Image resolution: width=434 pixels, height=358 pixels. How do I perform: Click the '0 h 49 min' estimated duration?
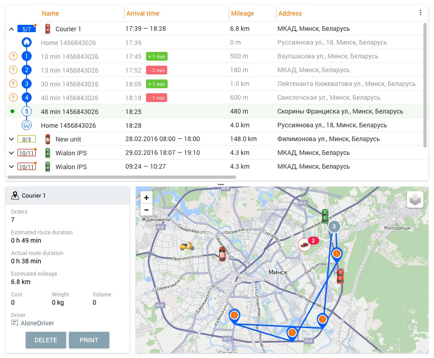(x=26, y=240)
